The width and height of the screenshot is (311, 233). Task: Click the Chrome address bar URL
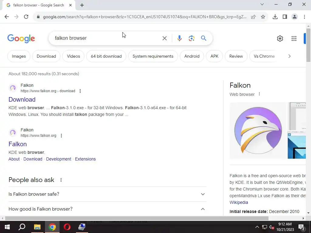tap(145, 17)
